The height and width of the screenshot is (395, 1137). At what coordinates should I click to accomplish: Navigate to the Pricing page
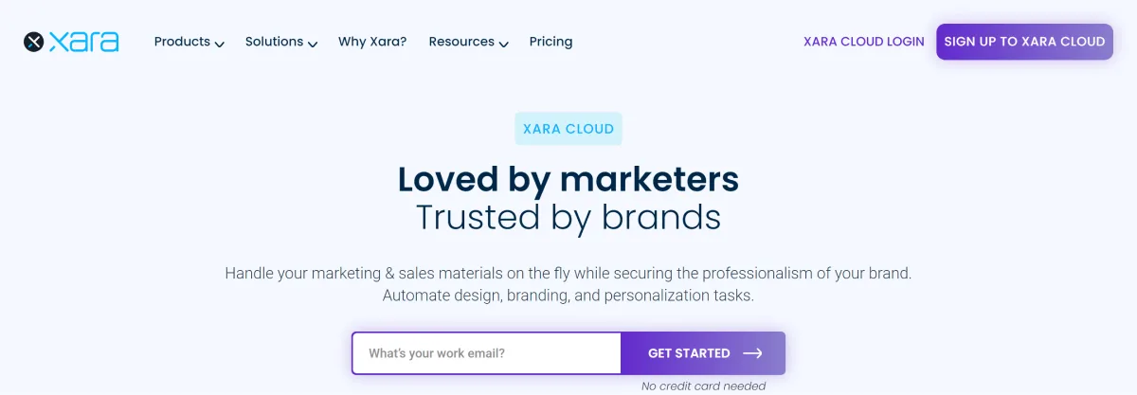pos(550,42)
